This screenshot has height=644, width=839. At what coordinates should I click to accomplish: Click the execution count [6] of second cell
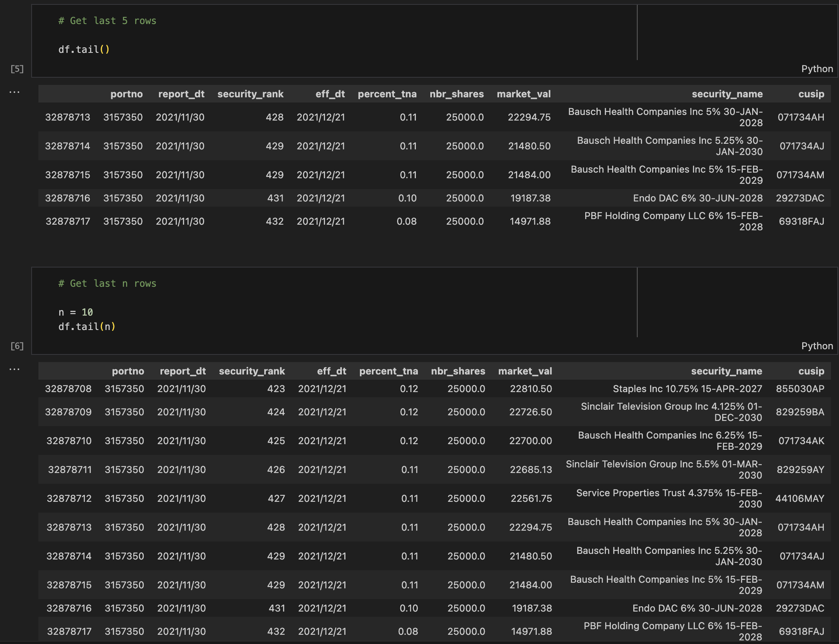(17, 345)
